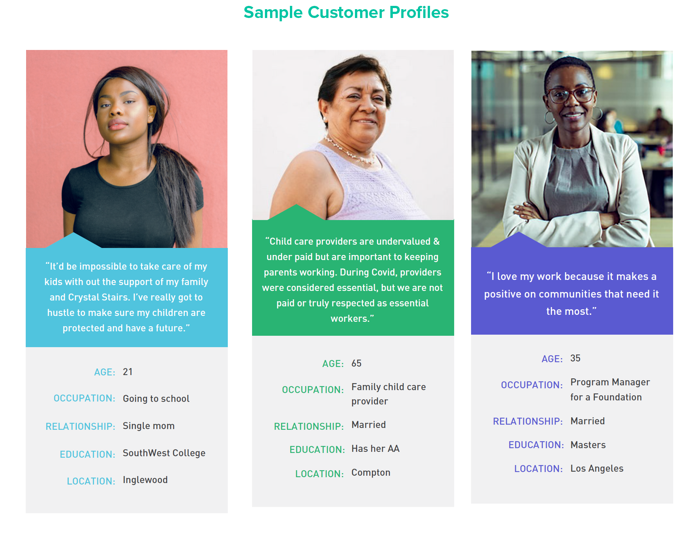Viewport: 693px width, 540px height.
Task: Click the blue quote about Crystal Stairs
Action: point(126,297)
